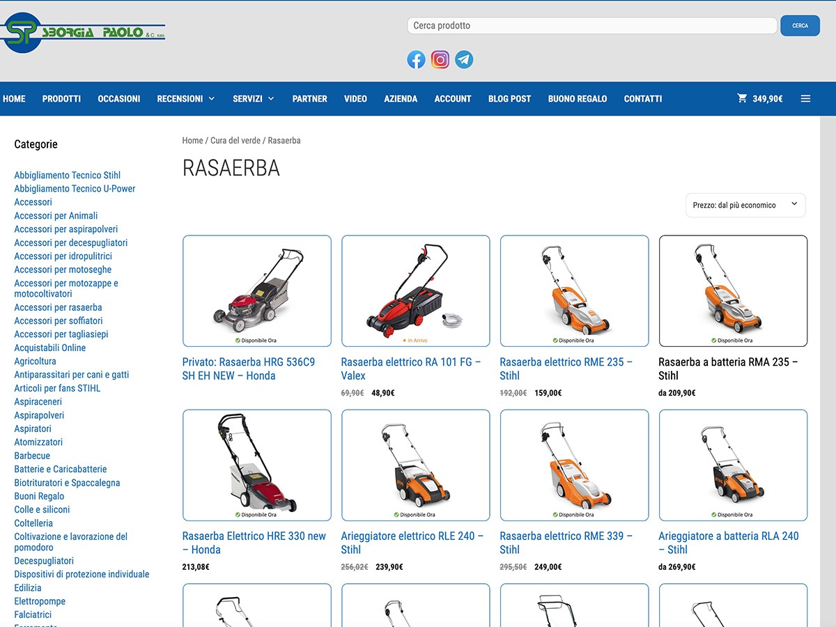The height and width of the screenshot is (627, 836).
Task: Open the shopping cart showing 349,90€
Action: pos(760,99)
